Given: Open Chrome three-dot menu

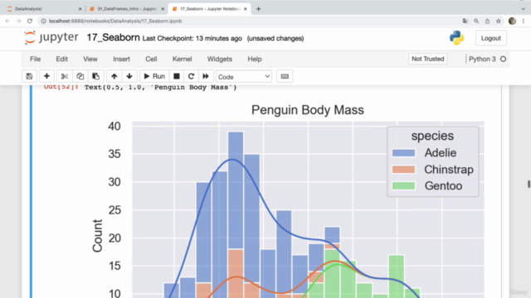Looking at the screenshot, I should coord(524,21).
